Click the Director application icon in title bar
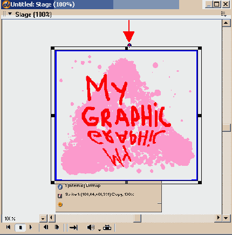The image size is (232, 235). (x=6, y=4)
